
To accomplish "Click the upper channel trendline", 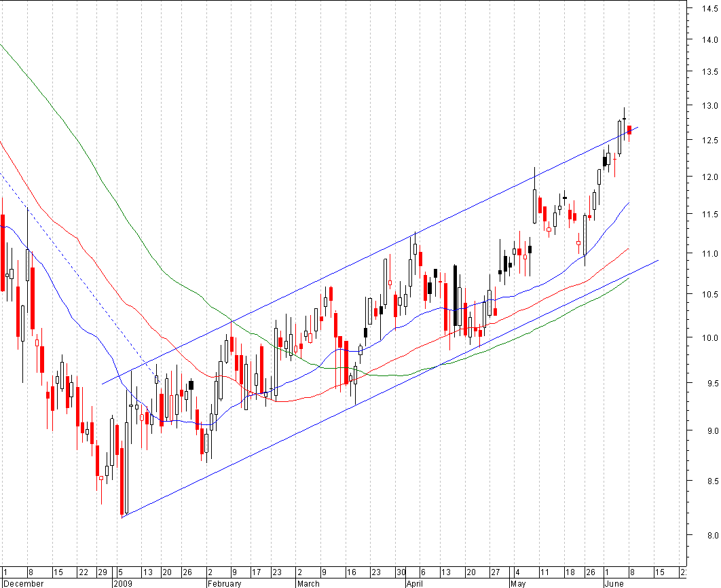I will (370, 255).
